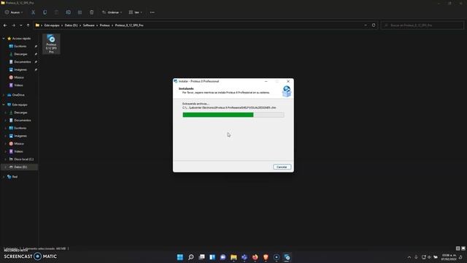Open the Nuevo dropdown
The height and width of the screenshot is (263, 467).
[14, 12]
